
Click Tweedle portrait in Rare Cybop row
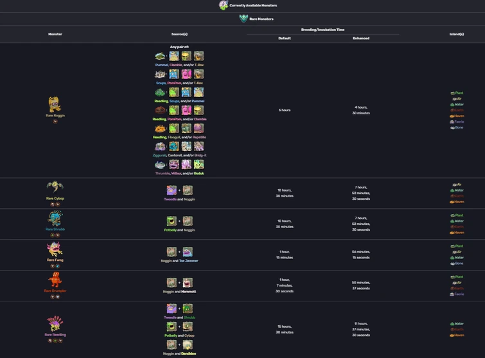pos(172,190)
